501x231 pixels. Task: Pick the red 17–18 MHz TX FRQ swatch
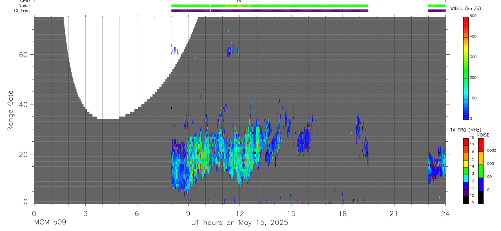point(466,142)
